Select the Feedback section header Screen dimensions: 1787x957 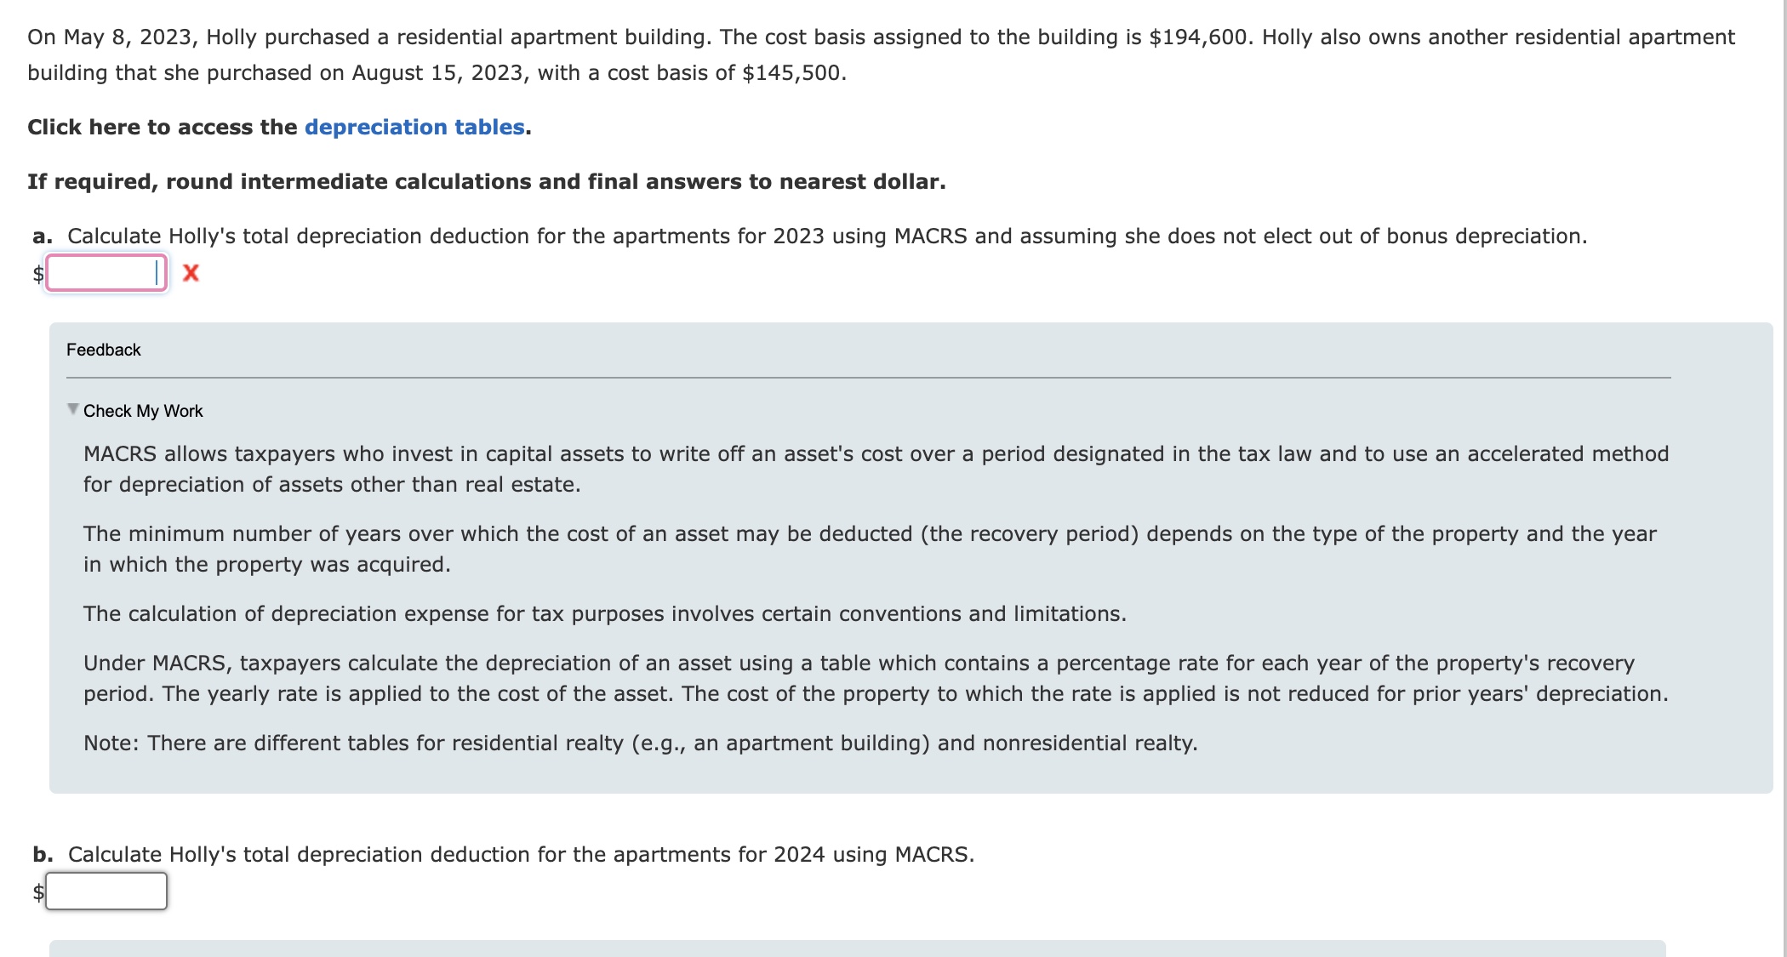[103, 349]
